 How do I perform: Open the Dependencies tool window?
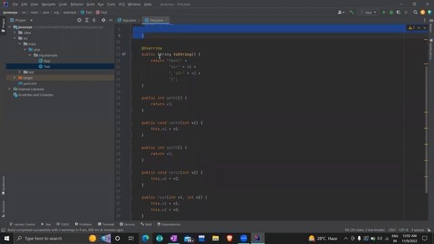tap(169, 224)
